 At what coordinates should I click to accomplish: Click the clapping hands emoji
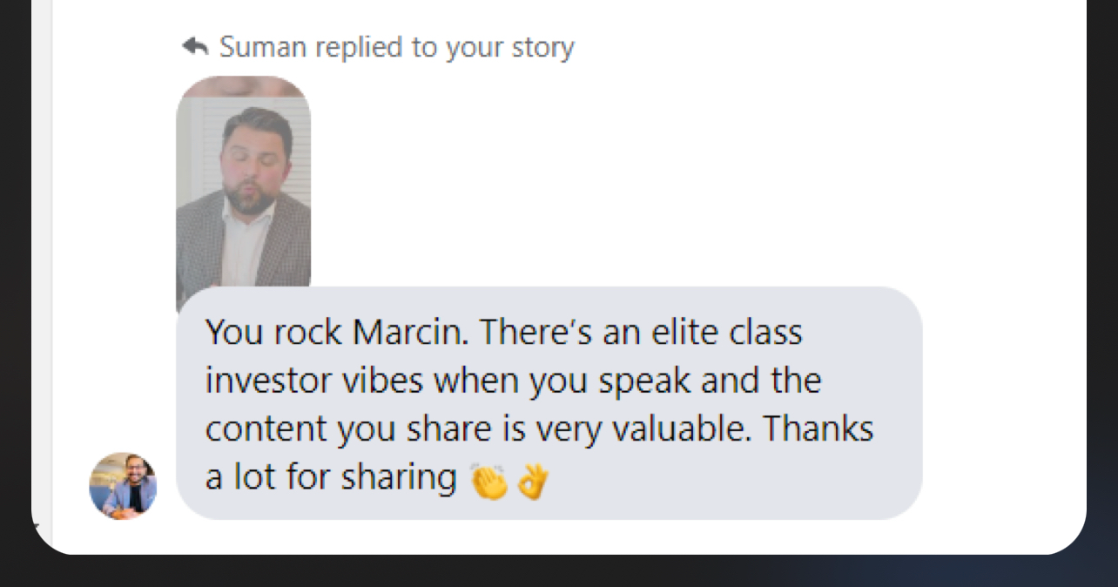tap(488, 481)
